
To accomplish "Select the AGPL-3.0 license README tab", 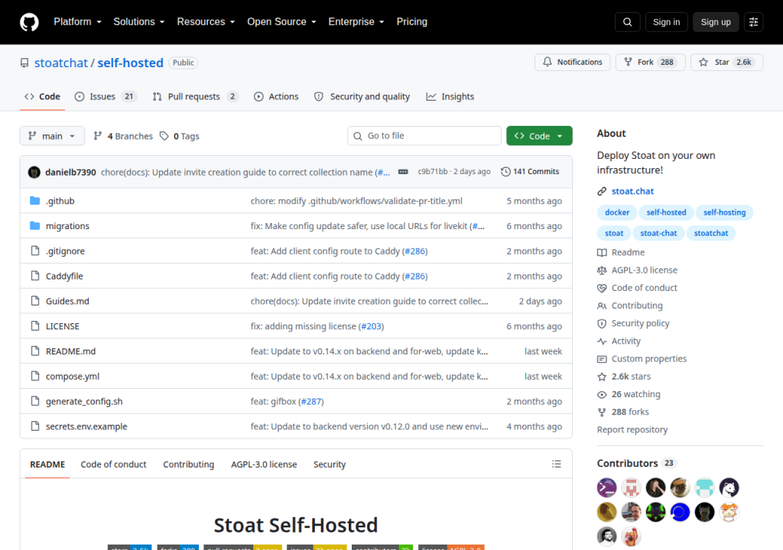I will 264,464.
